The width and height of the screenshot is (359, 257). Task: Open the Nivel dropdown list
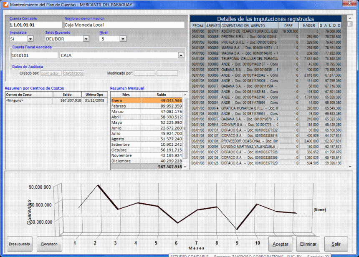[x=123, y=39]
